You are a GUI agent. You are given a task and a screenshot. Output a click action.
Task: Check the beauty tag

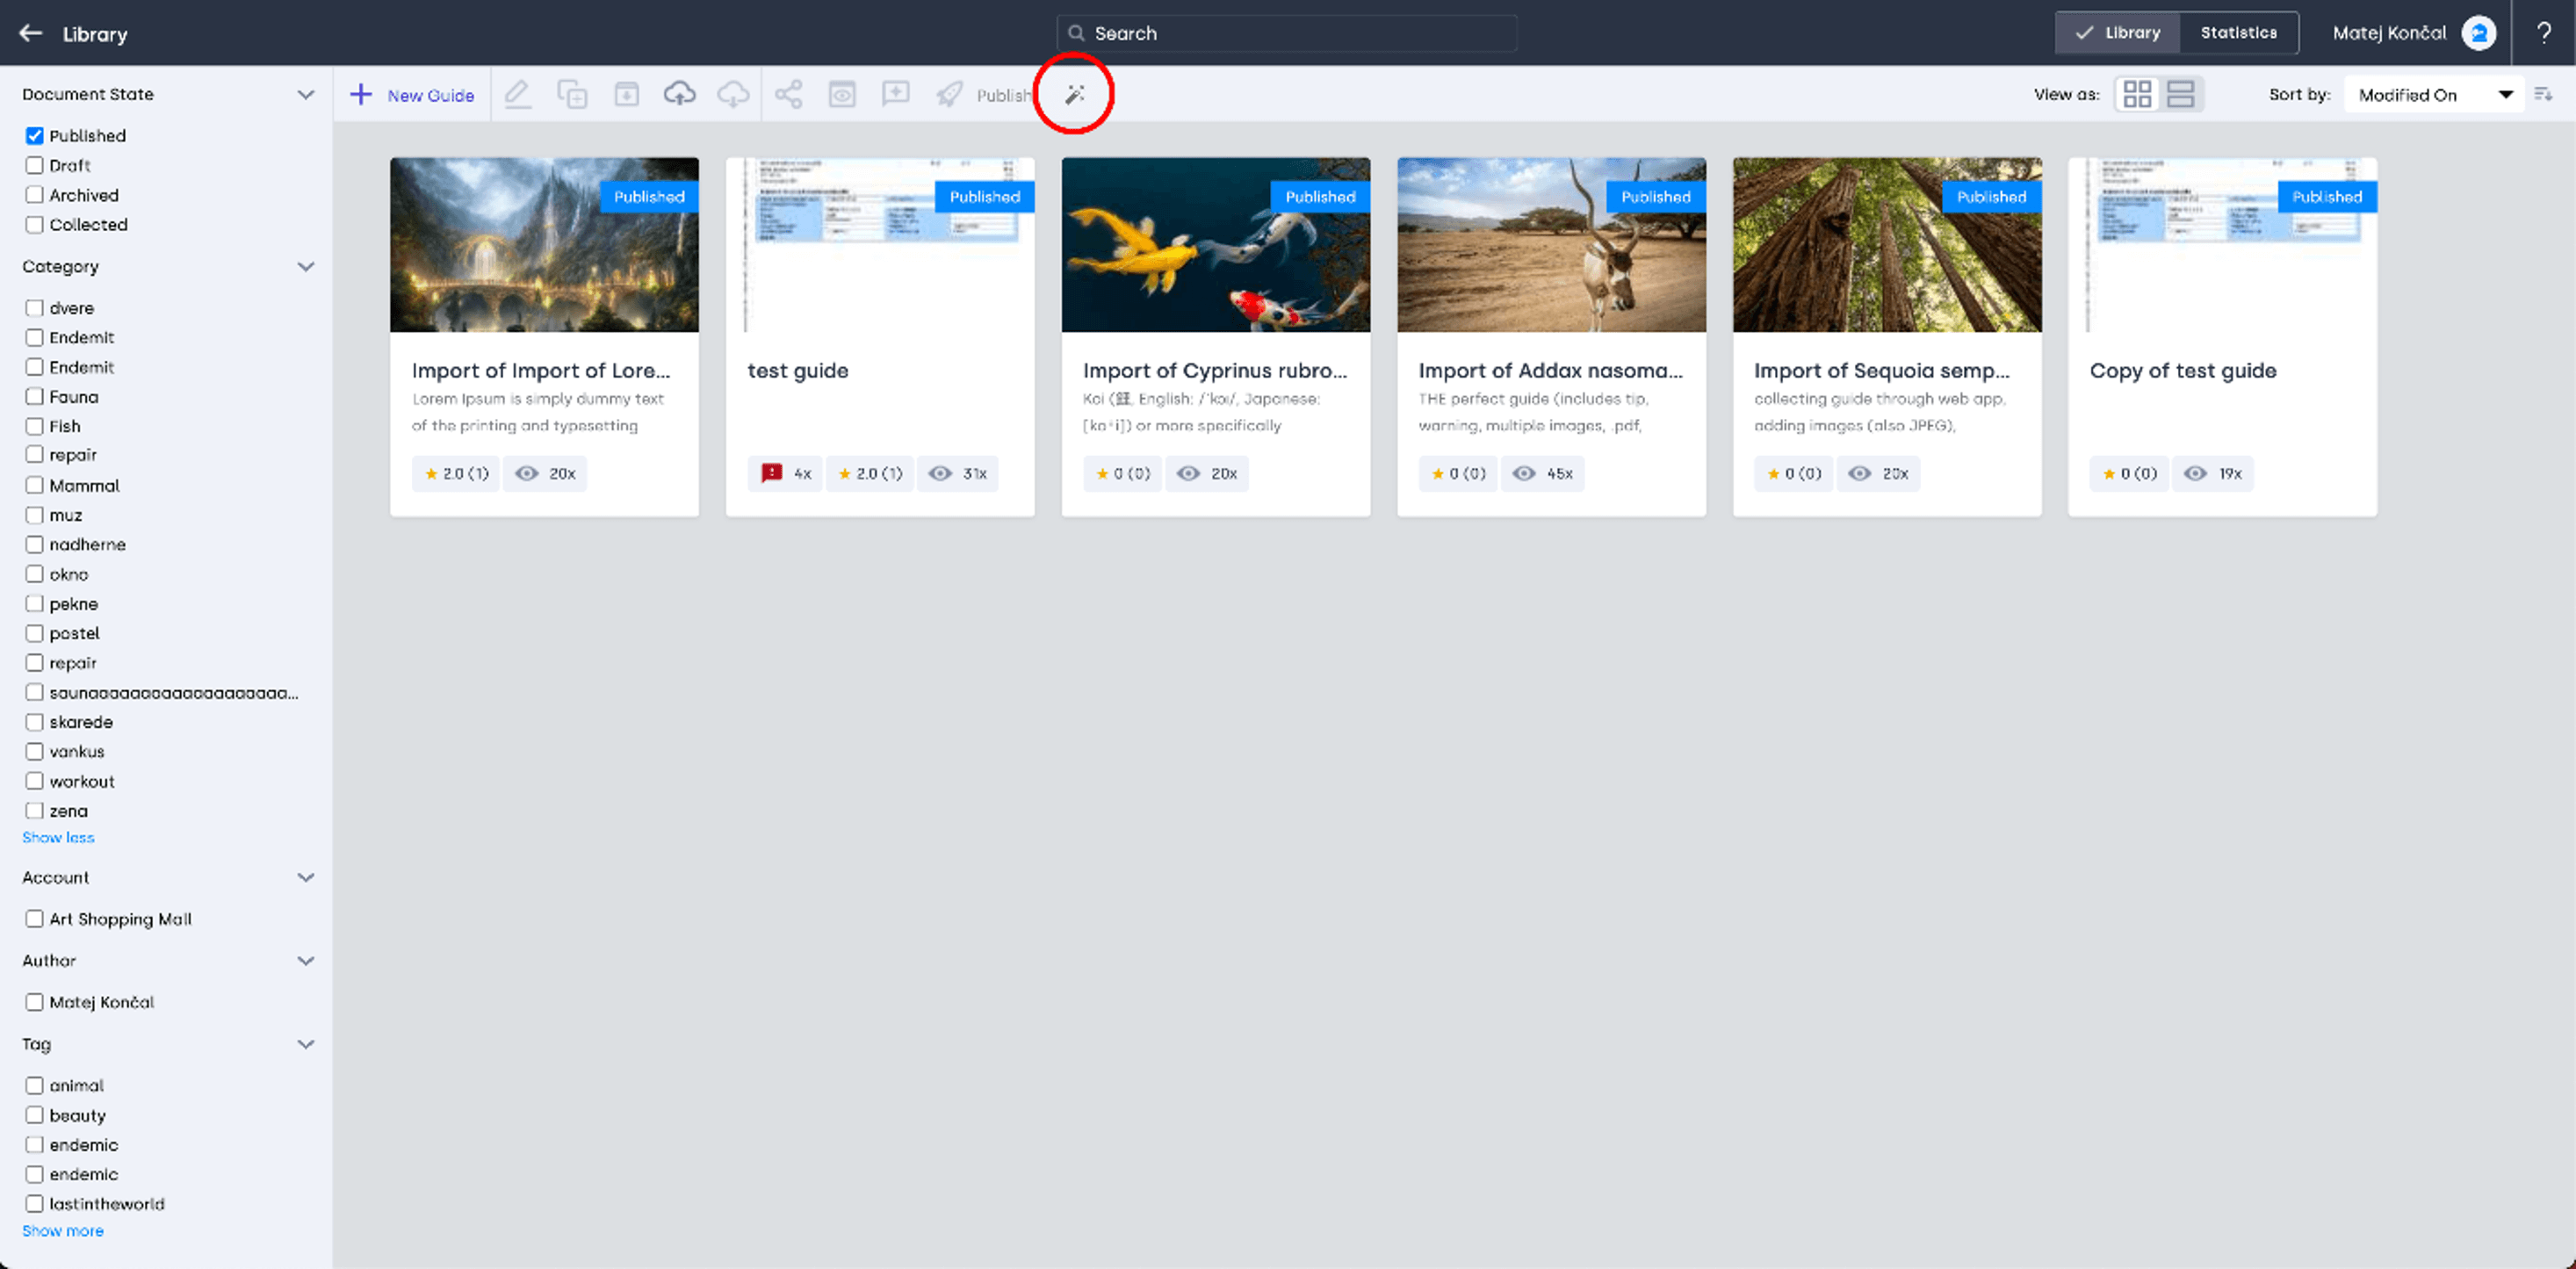click(x=35, y=1114)
